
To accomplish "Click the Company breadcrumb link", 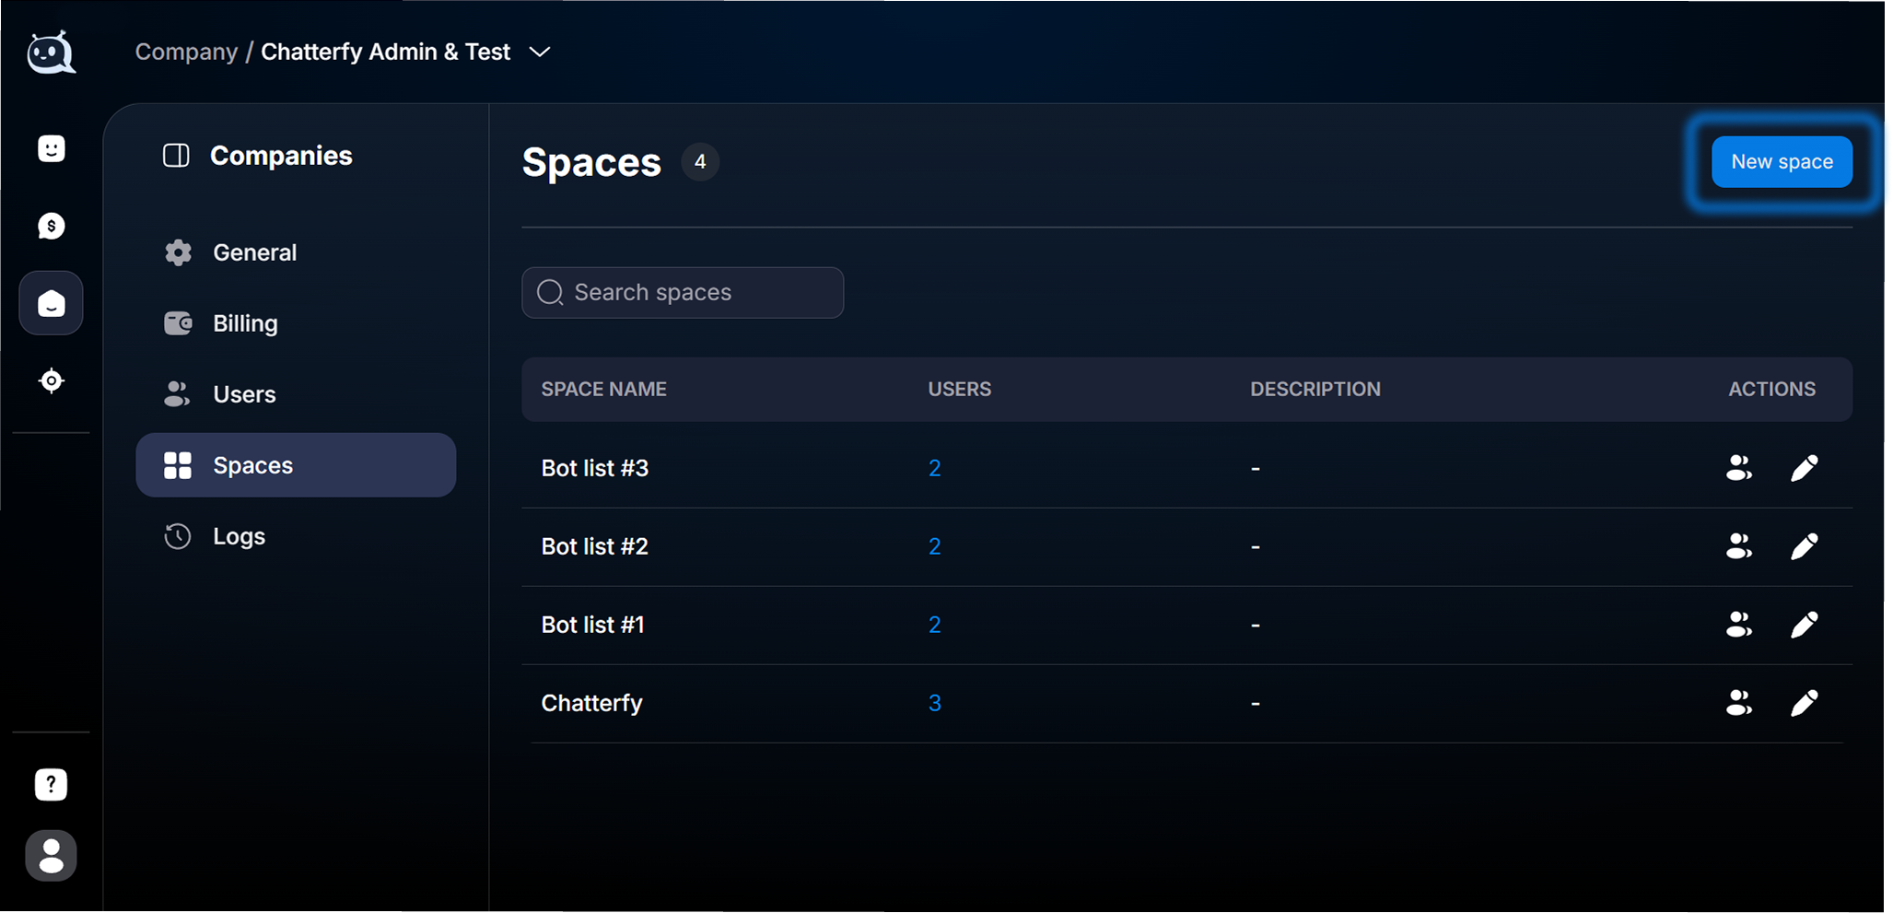I will click(186, 52).
